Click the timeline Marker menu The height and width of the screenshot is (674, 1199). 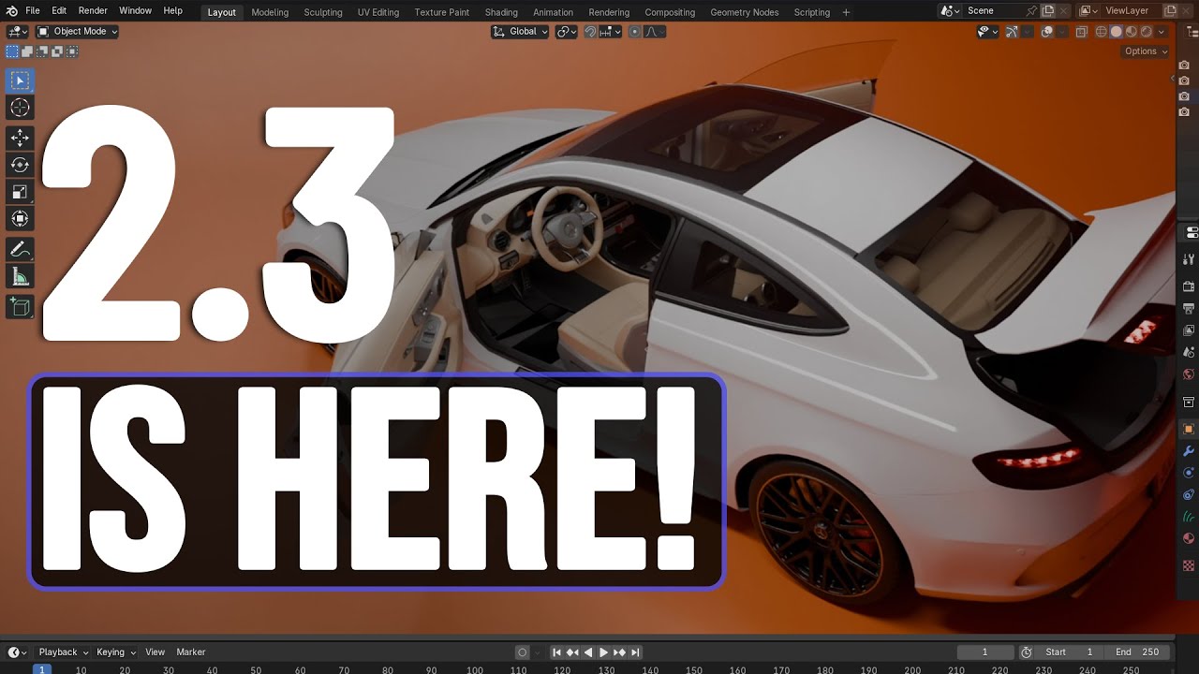(x=191, y=652)
